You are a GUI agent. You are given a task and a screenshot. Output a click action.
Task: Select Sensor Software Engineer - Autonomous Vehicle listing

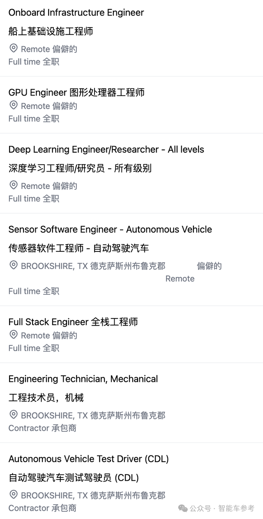110,229
